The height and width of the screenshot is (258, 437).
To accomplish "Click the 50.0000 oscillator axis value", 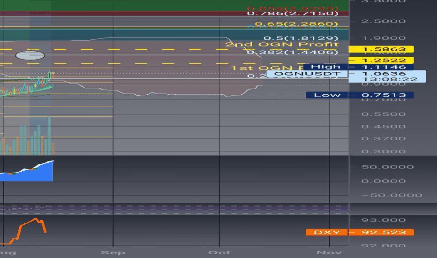I will pos(388,167).
